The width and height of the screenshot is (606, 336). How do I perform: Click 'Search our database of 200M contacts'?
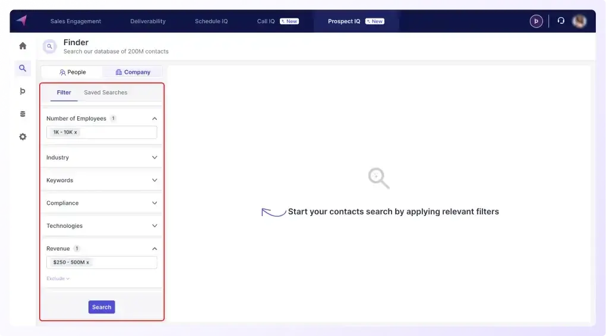[x=116, y=52]
